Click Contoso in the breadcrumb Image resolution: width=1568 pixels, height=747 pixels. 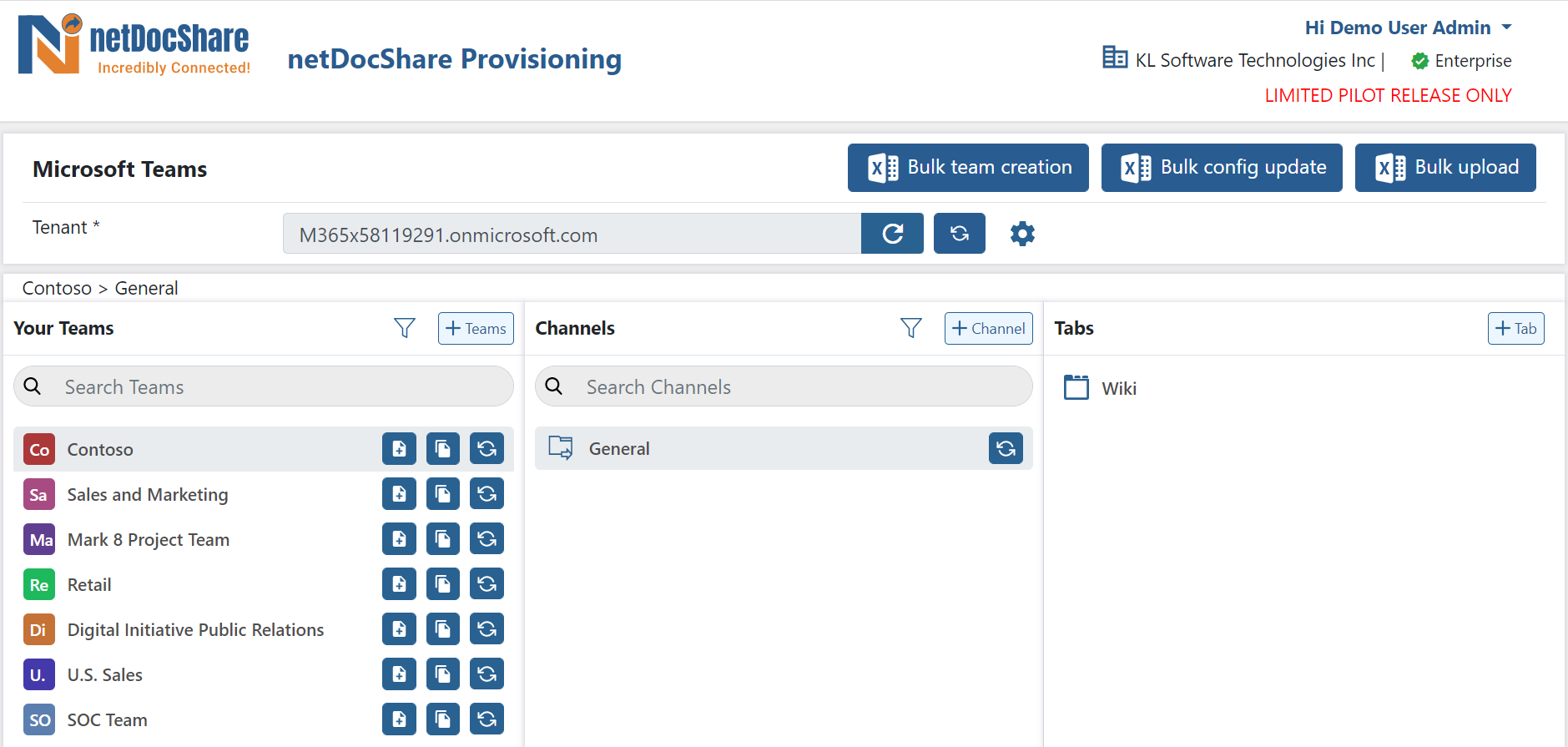57,288
